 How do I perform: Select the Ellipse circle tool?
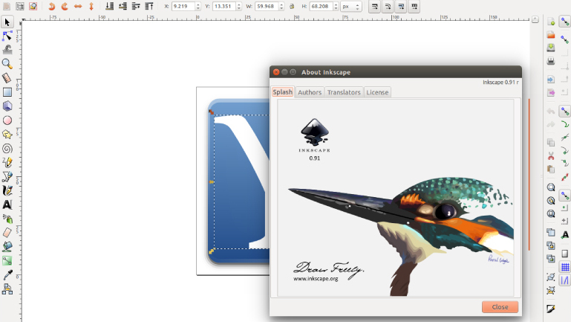tap(7, 120)
